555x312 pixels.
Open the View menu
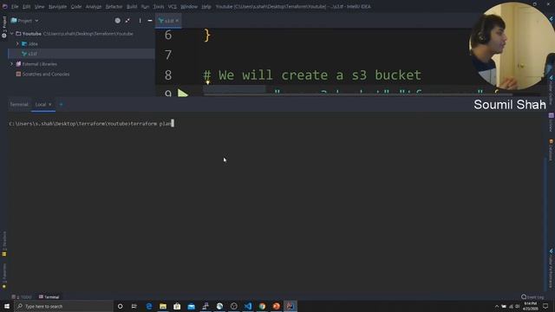pos(39,6)
